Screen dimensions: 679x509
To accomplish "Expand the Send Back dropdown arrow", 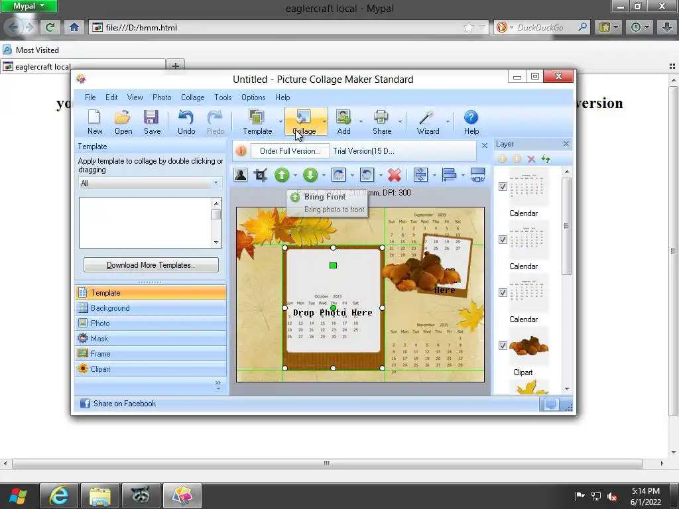I will [324, 175].
